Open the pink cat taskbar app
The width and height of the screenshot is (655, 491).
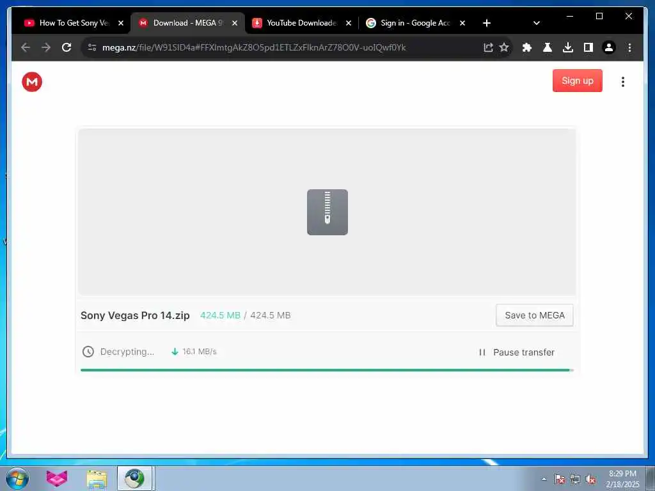57,478
